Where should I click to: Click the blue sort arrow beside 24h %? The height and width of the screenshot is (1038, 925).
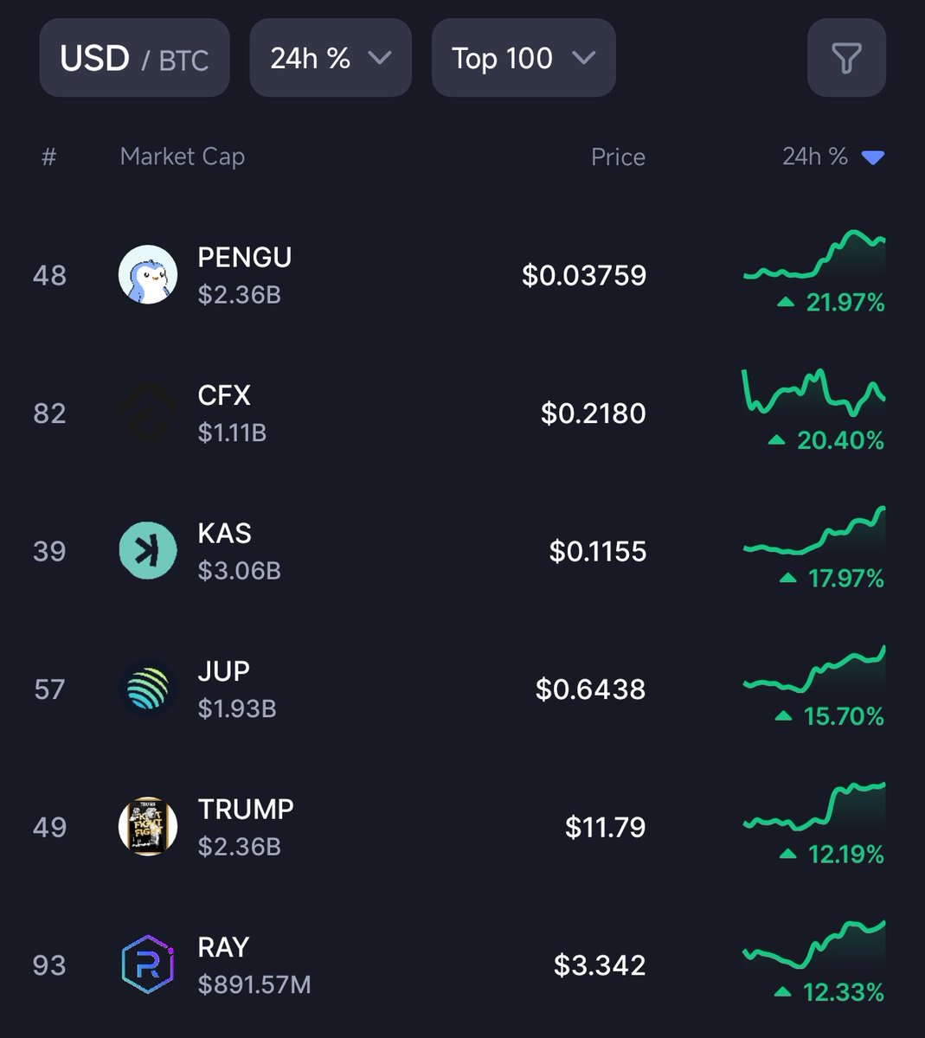click(x=873, y=157)
